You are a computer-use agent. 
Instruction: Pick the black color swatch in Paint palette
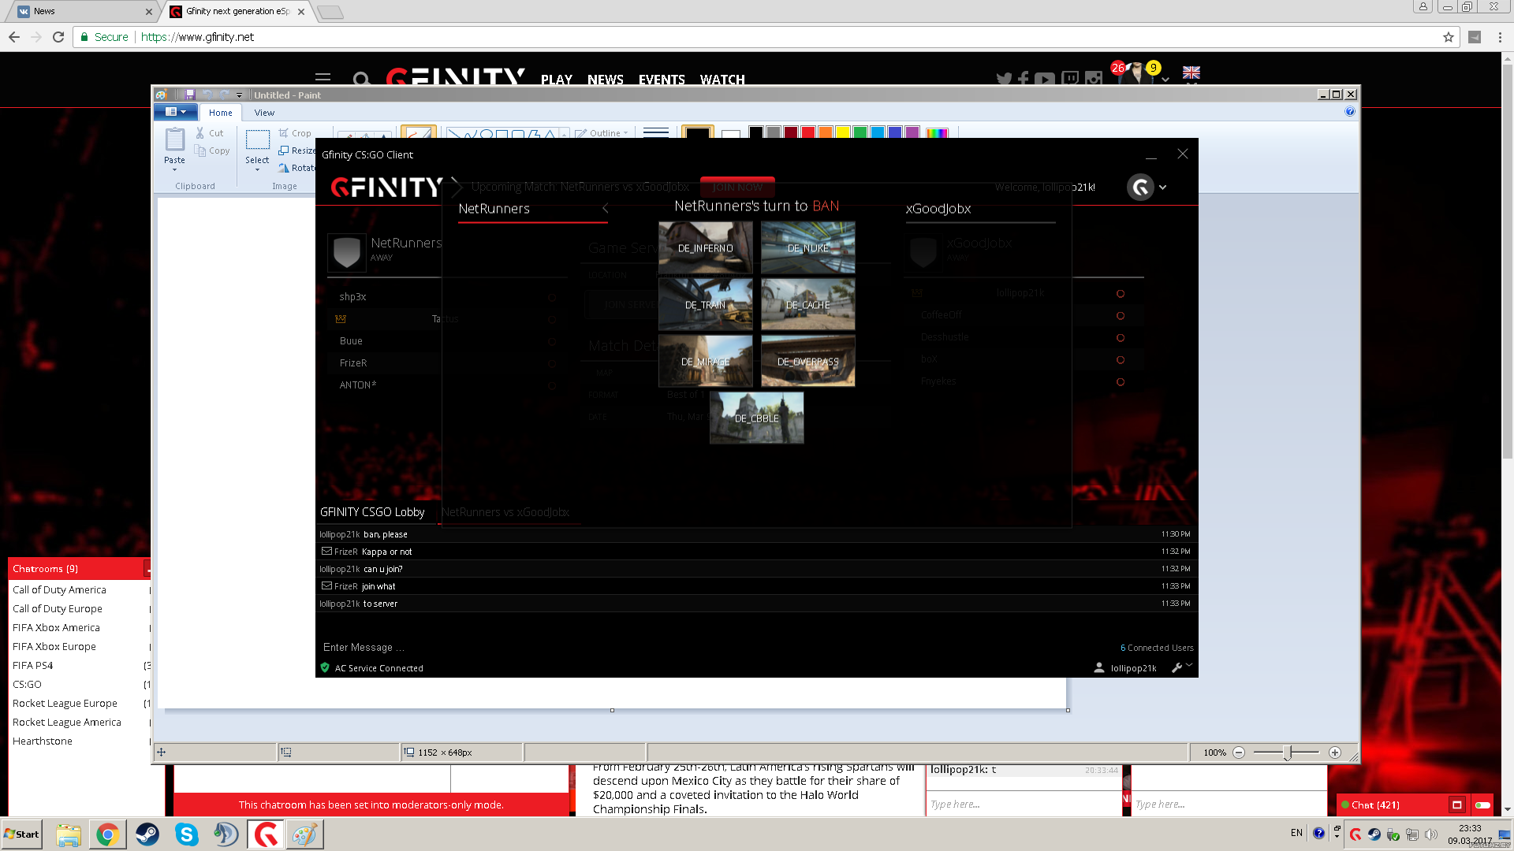pyautogui.click(x=755, y=132)
